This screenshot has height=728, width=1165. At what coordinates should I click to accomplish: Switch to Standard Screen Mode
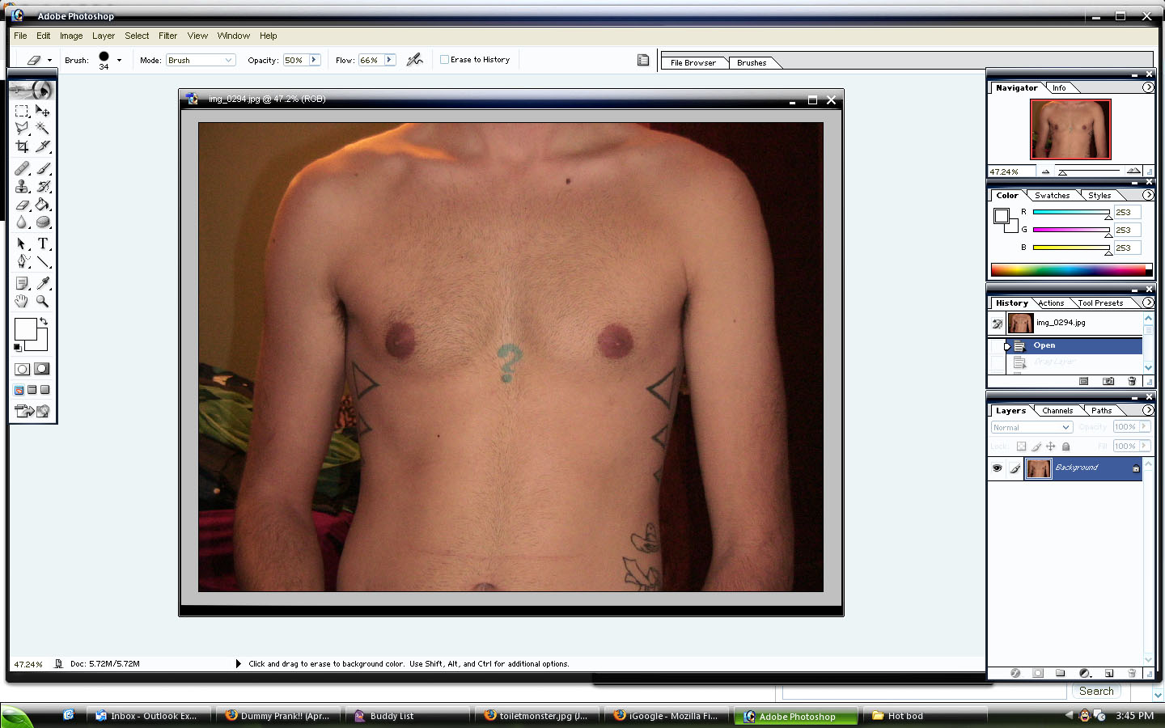[x=19, y=390]
